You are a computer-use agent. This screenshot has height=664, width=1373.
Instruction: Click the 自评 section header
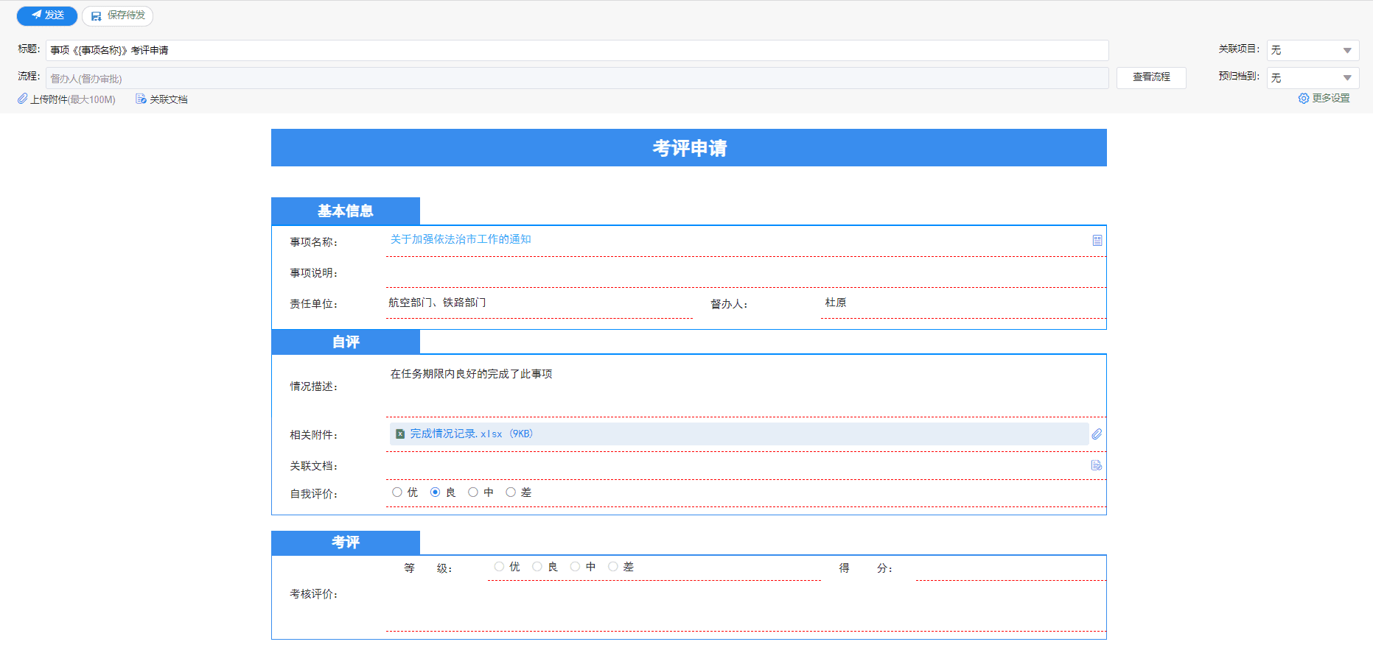346,342
